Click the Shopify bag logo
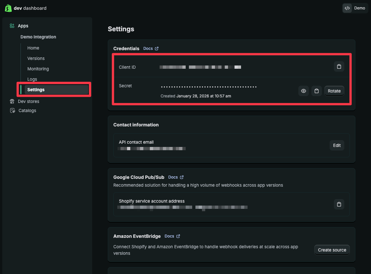The height and width of the screenshot is (274, 371). [8, 8]
